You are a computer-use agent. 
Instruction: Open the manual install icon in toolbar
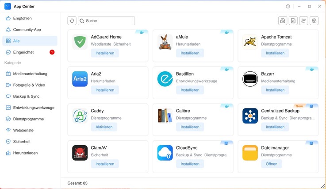(283, 21)
